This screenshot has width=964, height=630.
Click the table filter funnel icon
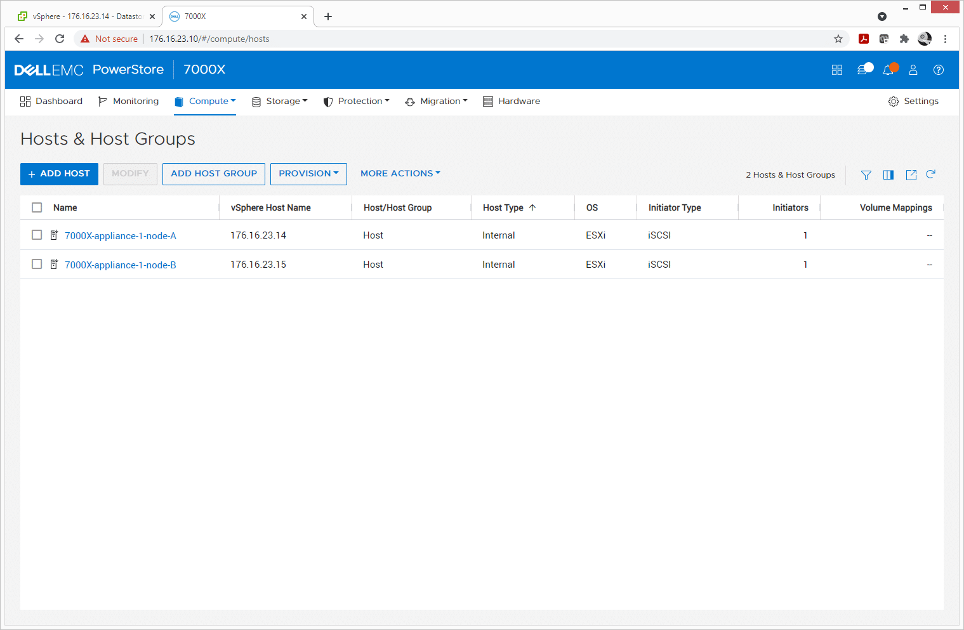click(x=866, y=175)
